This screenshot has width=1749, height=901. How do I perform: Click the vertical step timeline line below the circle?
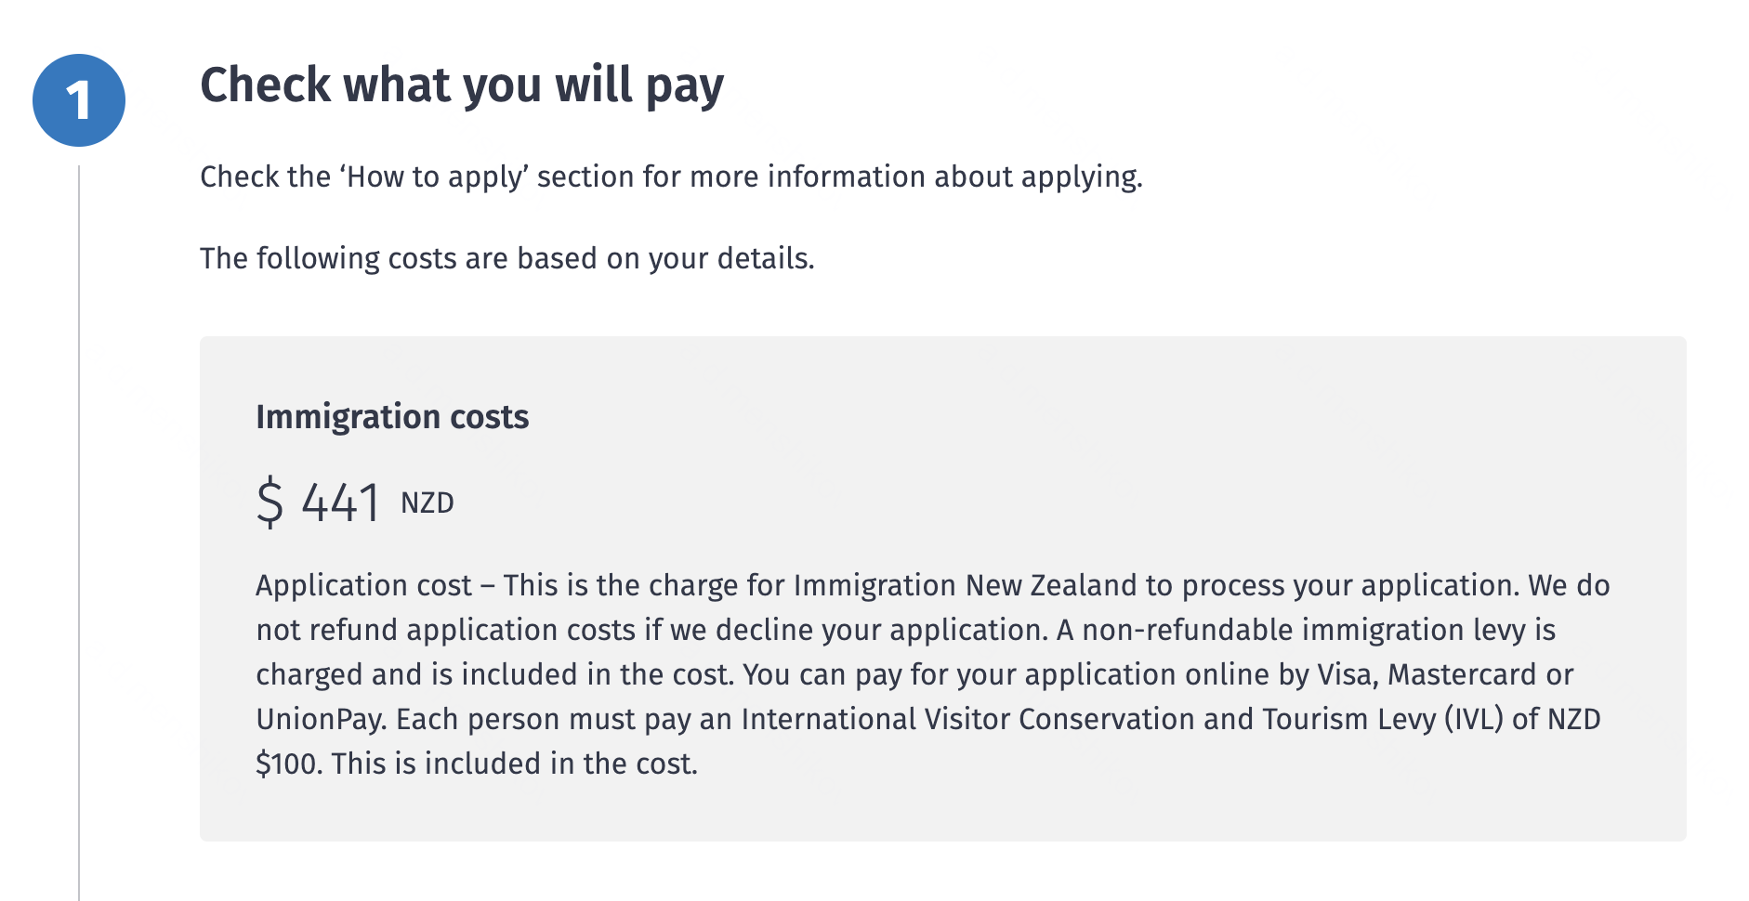coord(79,532)
